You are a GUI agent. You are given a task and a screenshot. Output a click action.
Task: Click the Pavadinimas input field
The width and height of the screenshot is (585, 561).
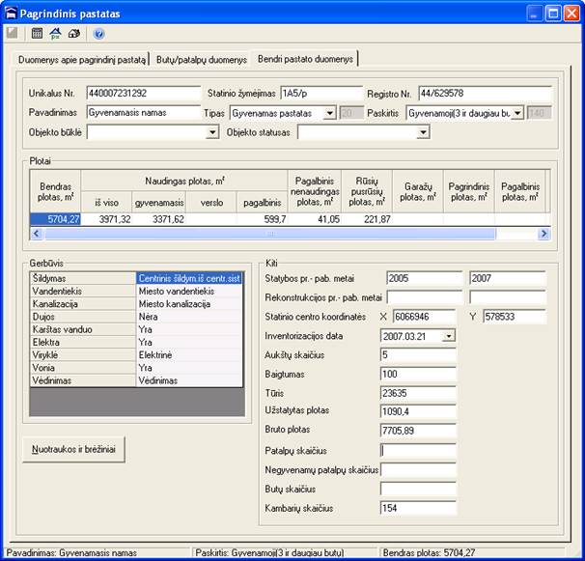click(x=144, y=113)
